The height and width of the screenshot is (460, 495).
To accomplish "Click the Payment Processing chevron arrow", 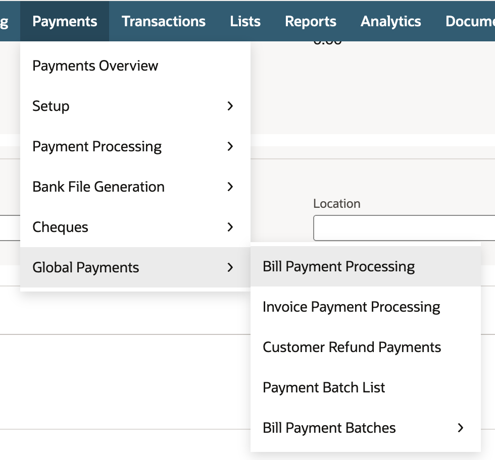I will [x=230, y=146].
